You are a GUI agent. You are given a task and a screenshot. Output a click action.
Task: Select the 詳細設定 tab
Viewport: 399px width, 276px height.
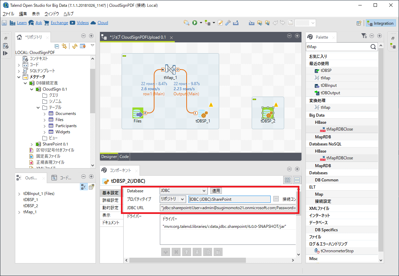tap(110, 200)
